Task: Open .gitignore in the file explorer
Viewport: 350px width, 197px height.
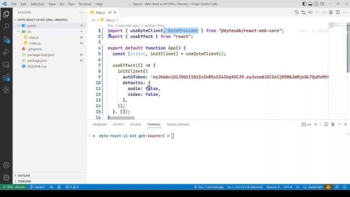Action: [34, 49]
